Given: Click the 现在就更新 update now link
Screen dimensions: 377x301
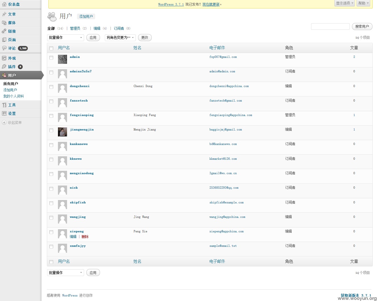Looking at the screenshot, I should [x=211, y=4].
